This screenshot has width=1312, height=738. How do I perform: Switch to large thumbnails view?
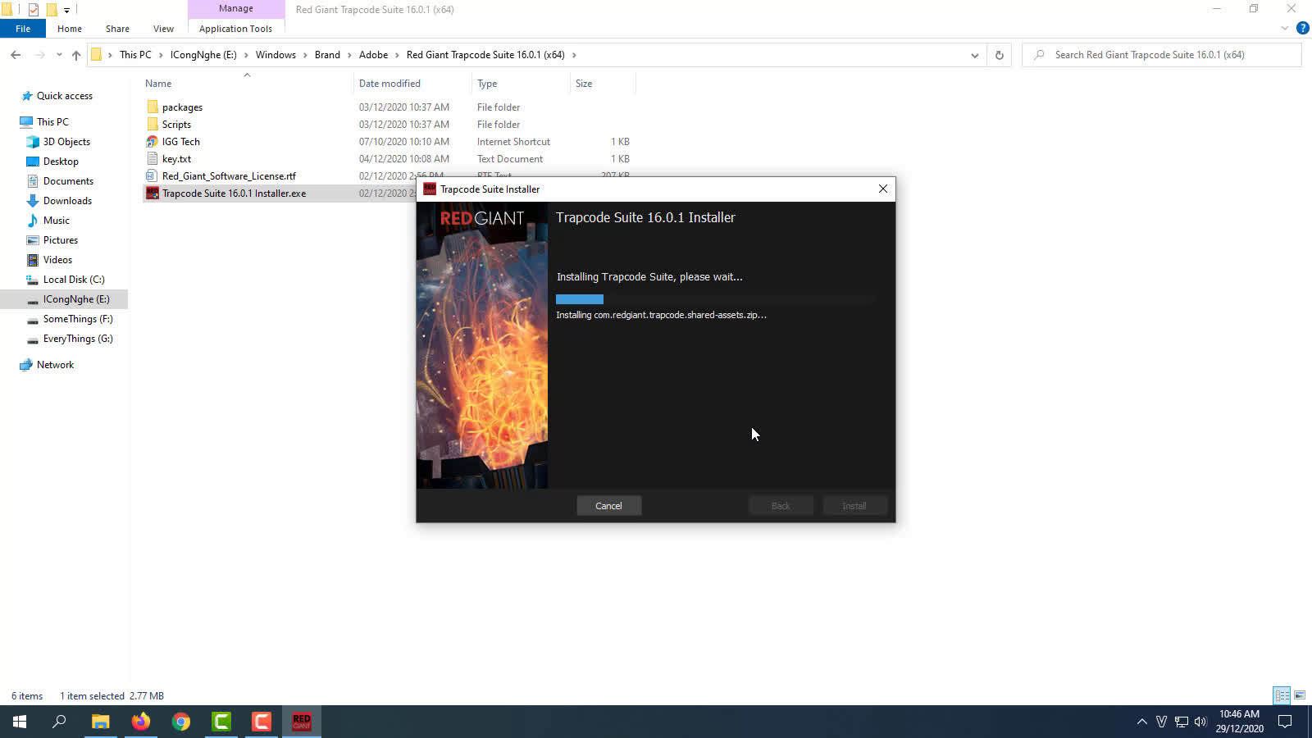pyautogui.click(x=1300, y=695)
